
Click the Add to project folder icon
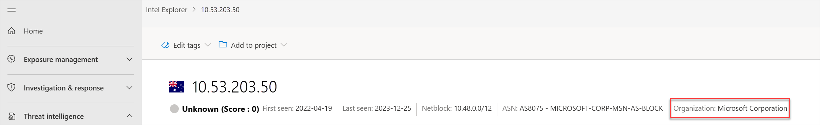point(223,44)
